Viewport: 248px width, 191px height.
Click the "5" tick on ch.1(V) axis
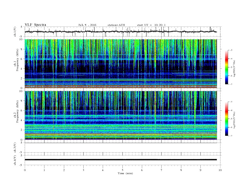(22, 27)
